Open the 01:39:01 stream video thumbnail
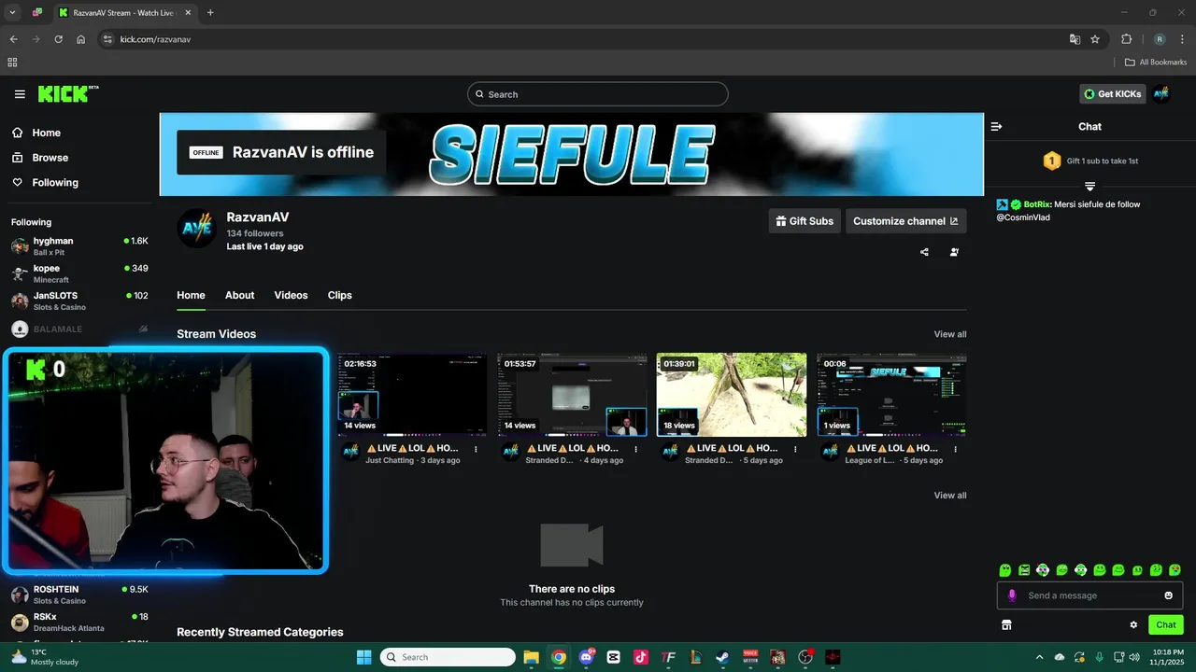Screen dimensions: 1196x672 tap(732, 395)
